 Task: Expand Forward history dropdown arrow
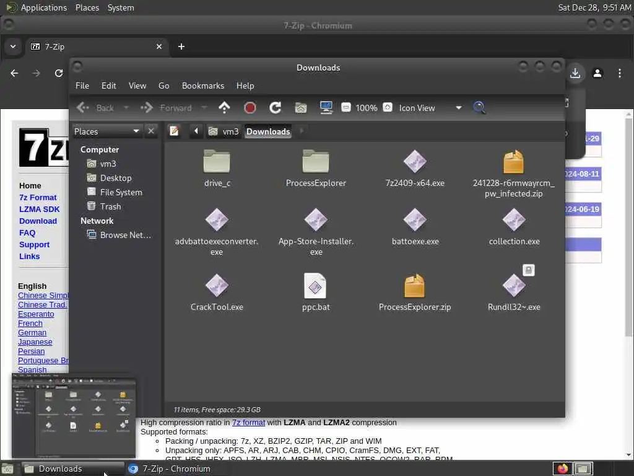[204, 108]
